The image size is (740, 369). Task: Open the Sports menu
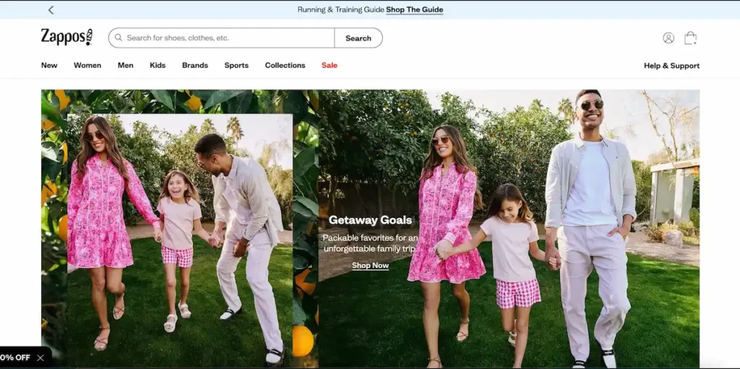[x=236, y=66]
